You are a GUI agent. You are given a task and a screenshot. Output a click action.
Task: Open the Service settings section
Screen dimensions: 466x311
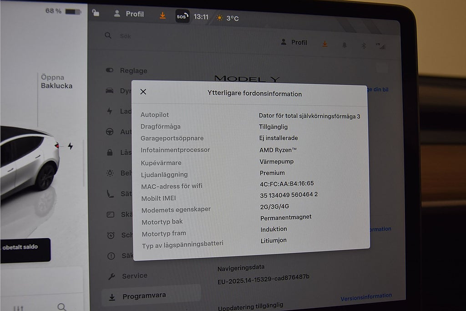134,275
